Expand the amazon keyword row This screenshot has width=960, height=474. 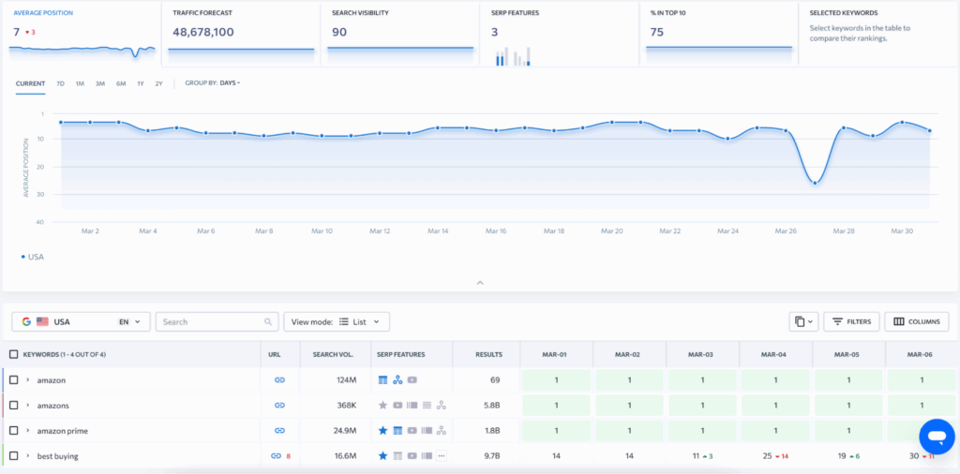[27, 379]
